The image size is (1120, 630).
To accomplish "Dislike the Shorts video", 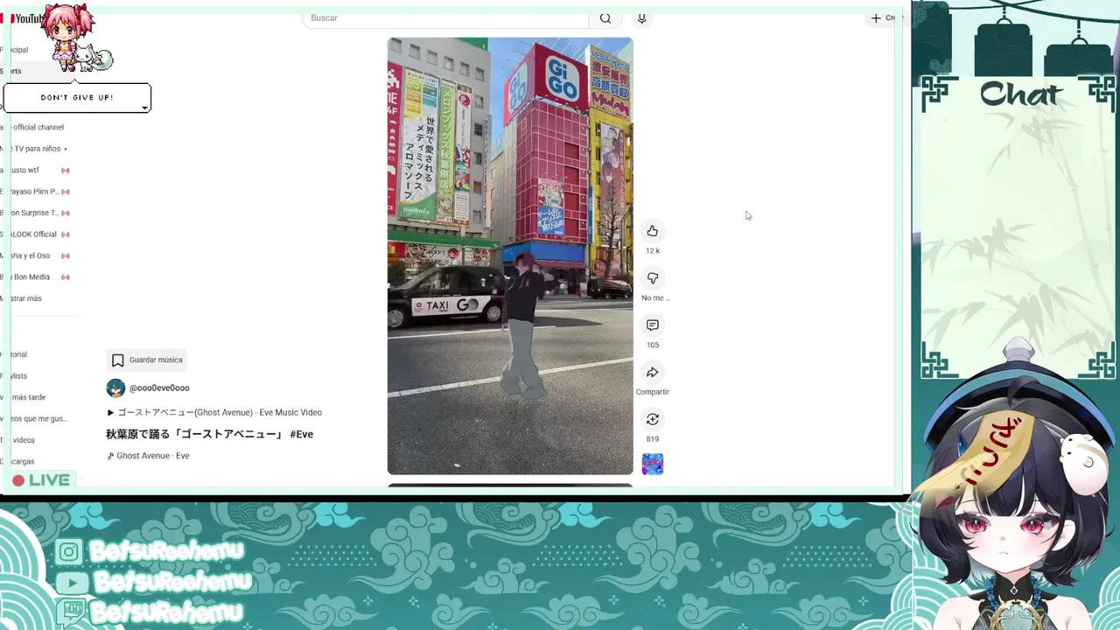I will click(x=652, y=278).
